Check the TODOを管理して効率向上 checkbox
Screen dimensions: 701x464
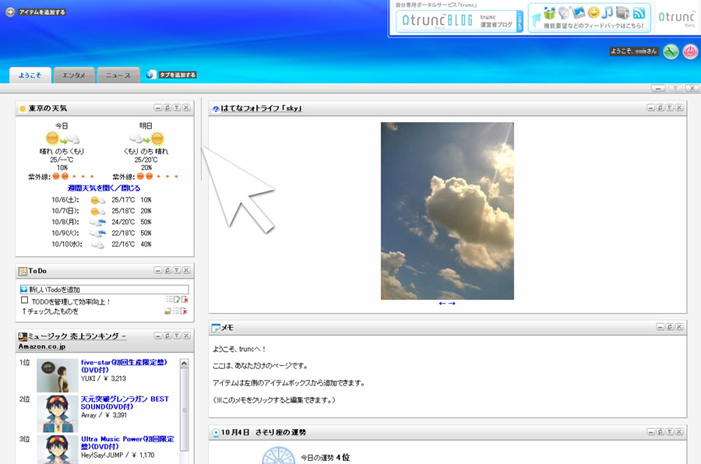pyautogui.click(x=25, y=301)
